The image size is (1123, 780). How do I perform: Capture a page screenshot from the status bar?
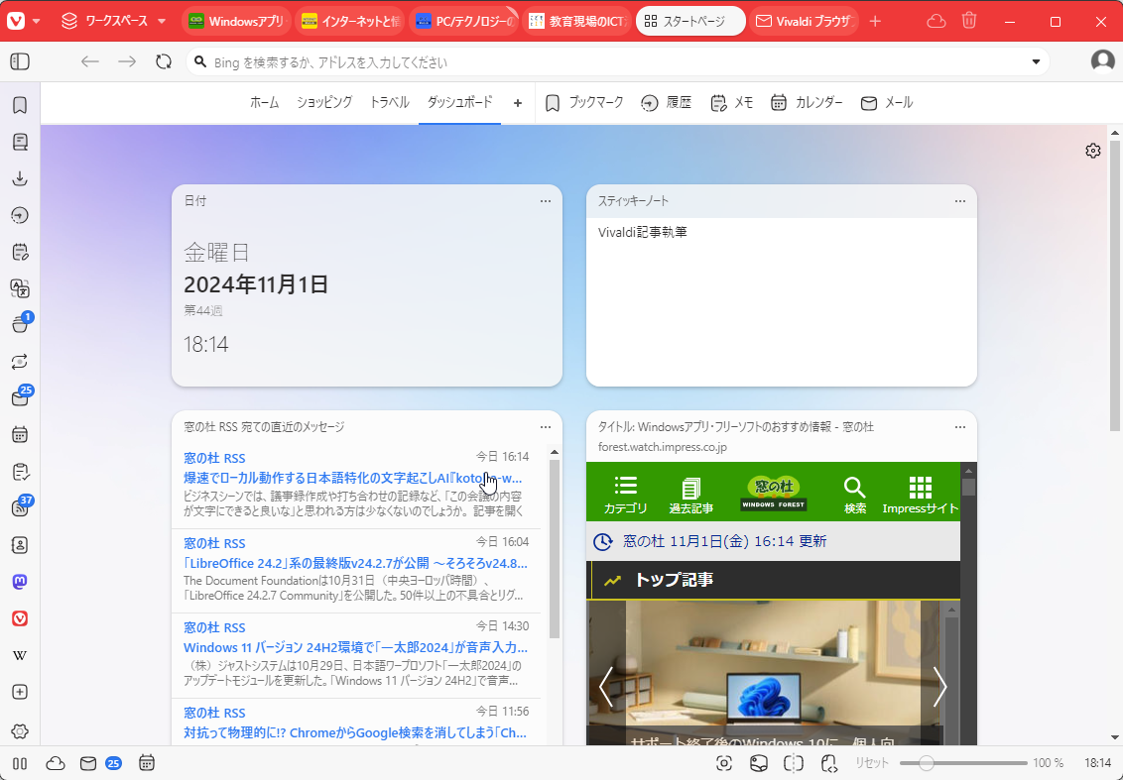coord(723,763)
